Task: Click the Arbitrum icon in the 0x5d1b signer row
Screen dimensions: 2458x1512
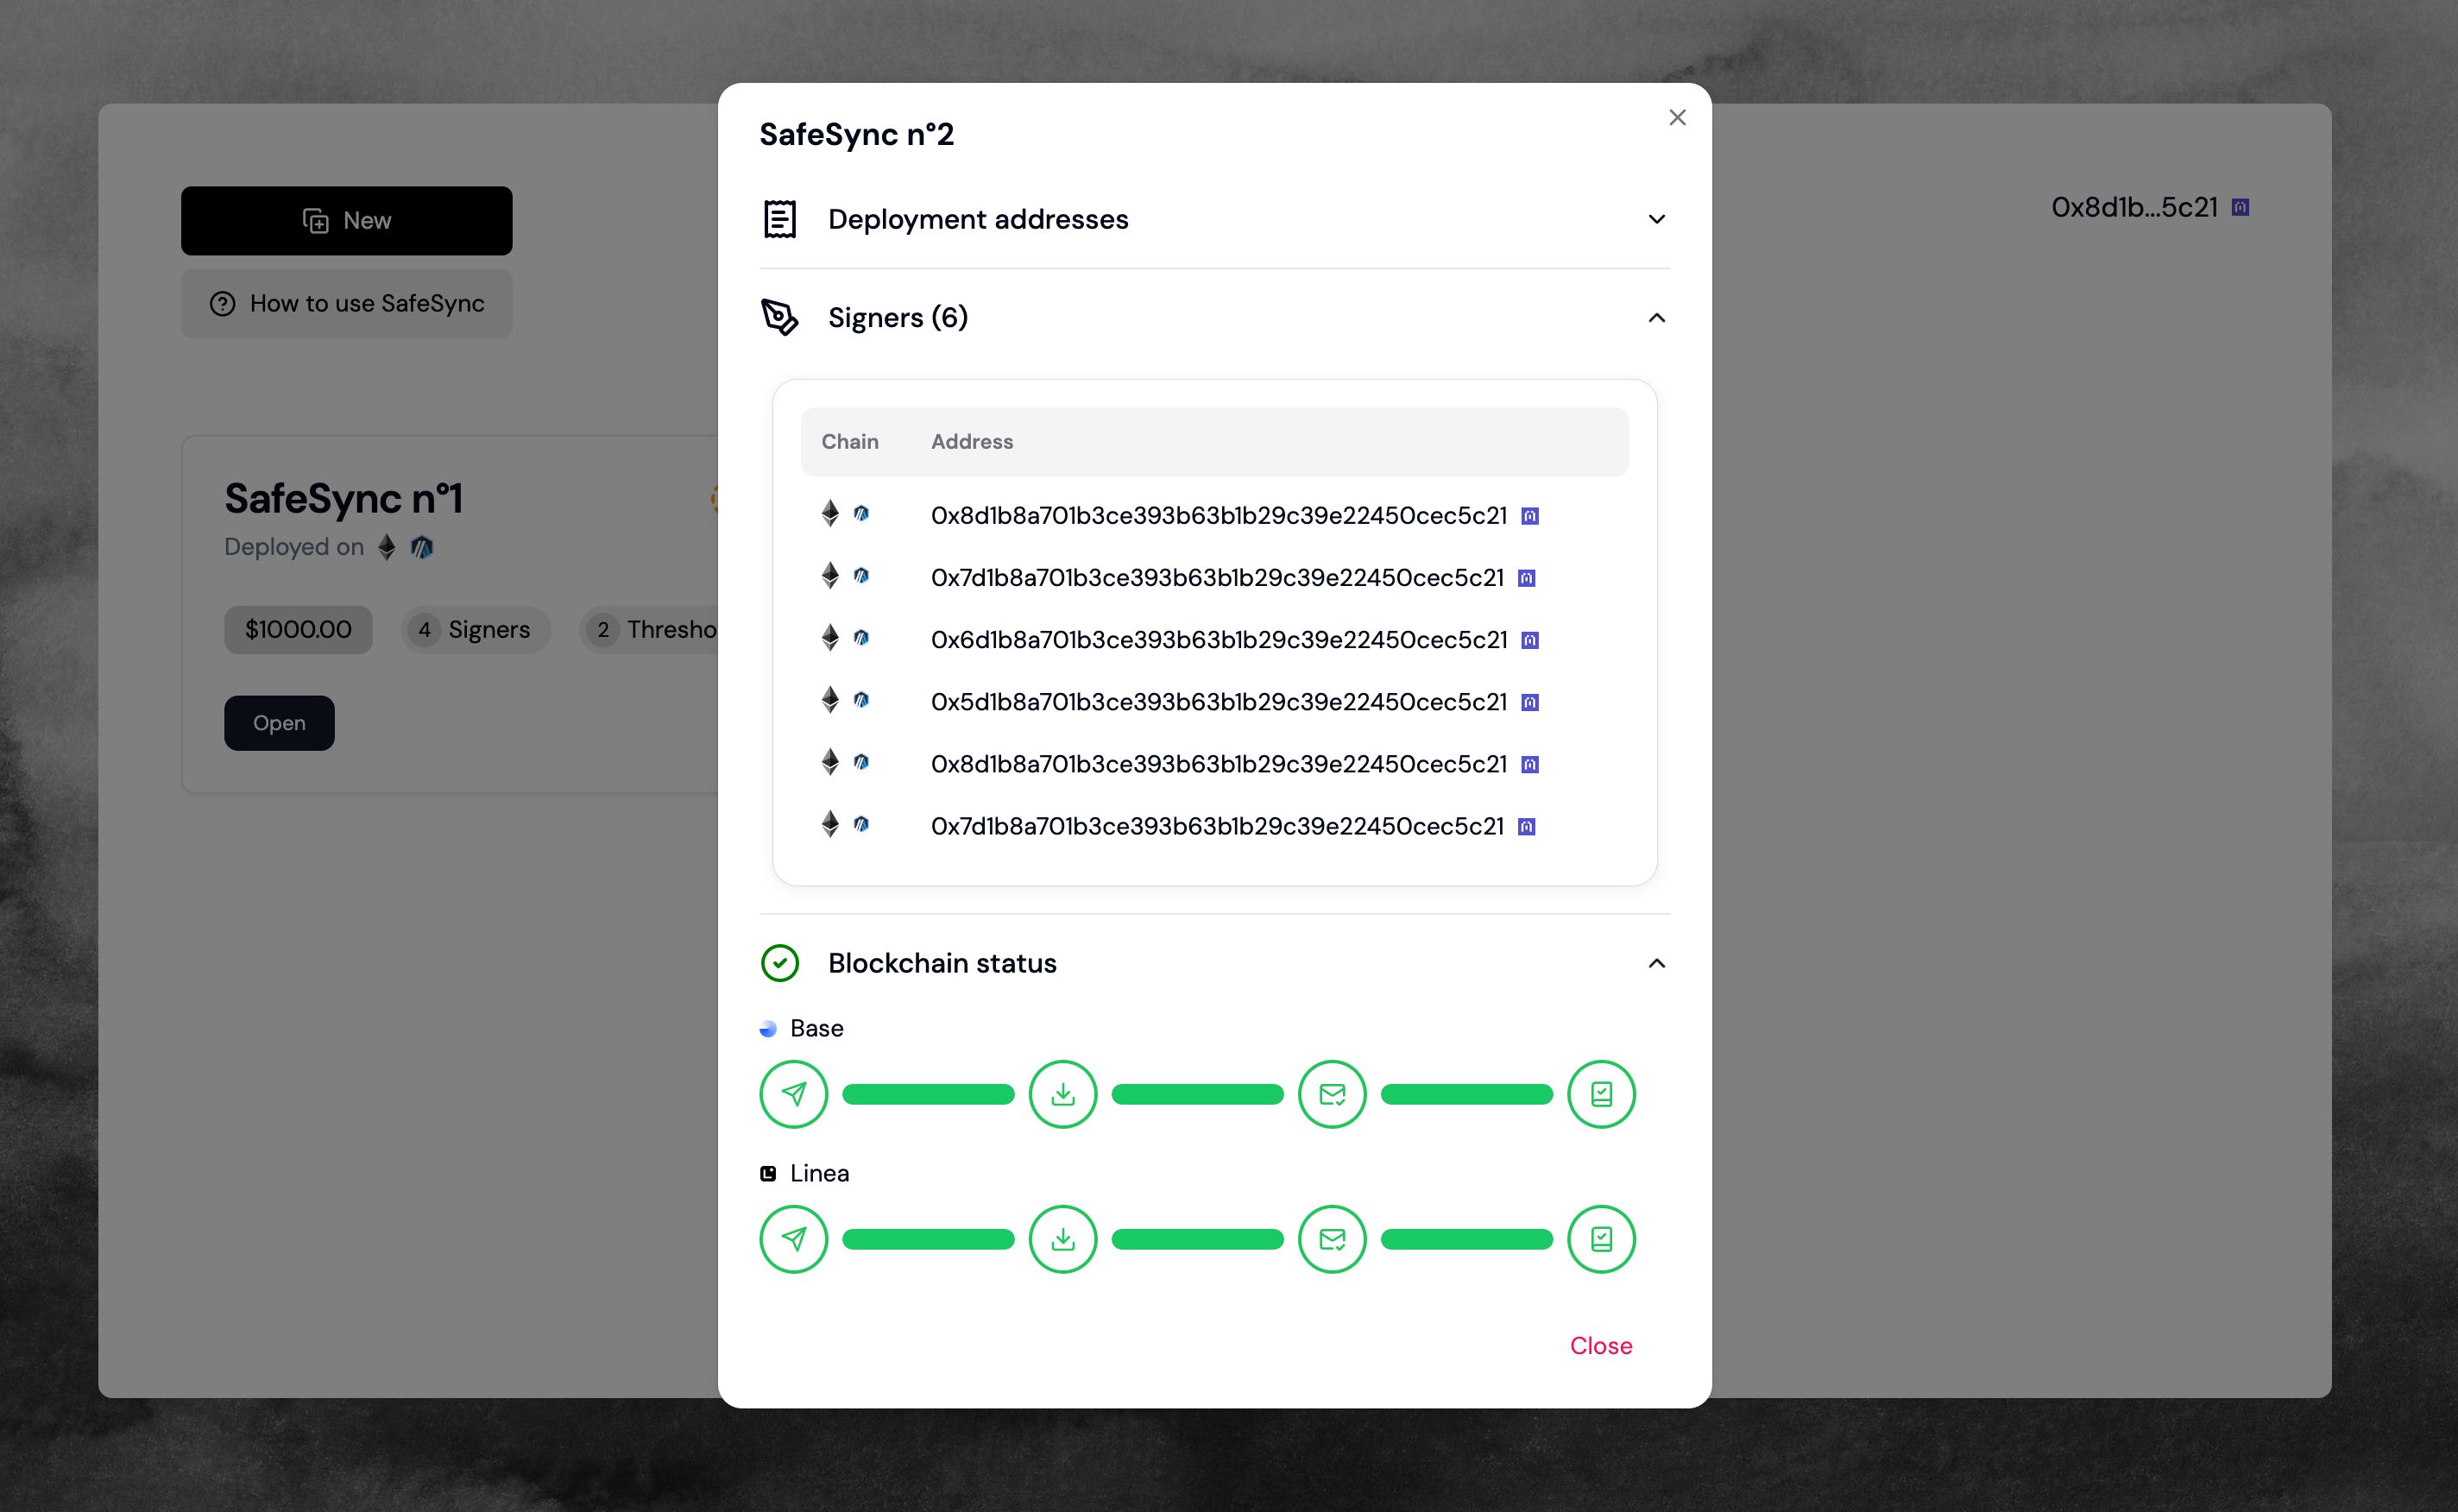Action: 861,700
